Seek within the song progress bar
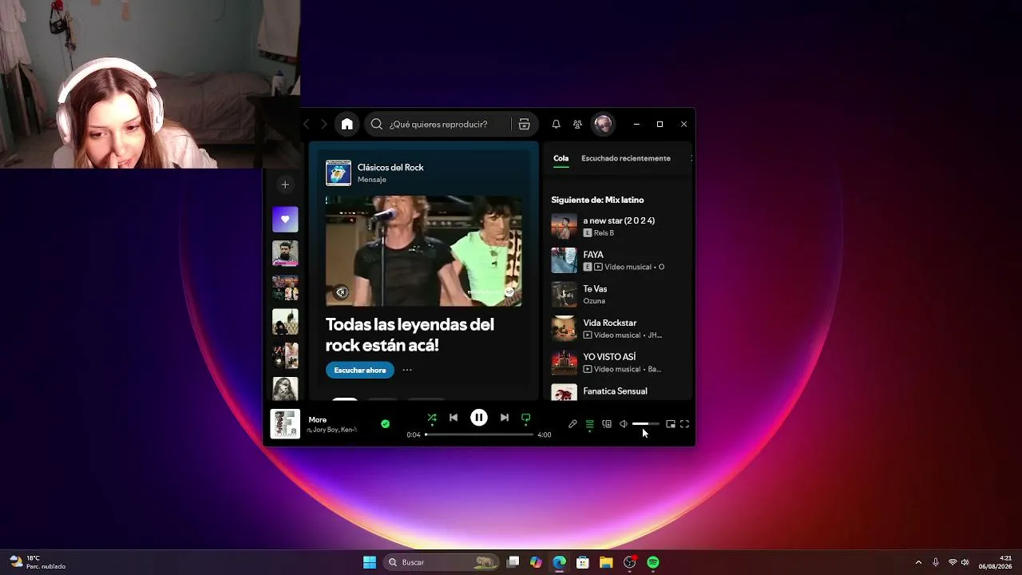Screen dimensions: 1022x575 [479, 434]
